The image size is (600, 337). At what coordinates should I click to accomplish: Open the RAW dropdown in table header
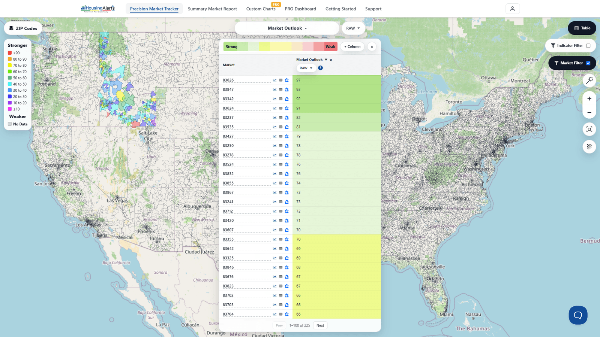tap(306, 68)
